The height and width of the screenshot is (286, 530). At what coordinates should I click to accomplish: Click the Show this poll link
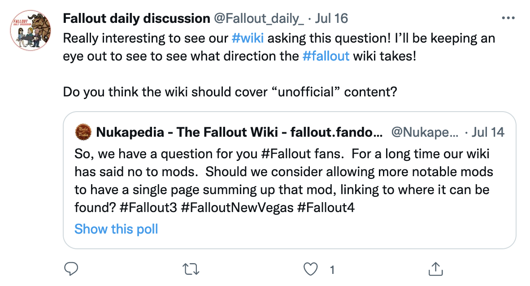[x=116, y=229]
